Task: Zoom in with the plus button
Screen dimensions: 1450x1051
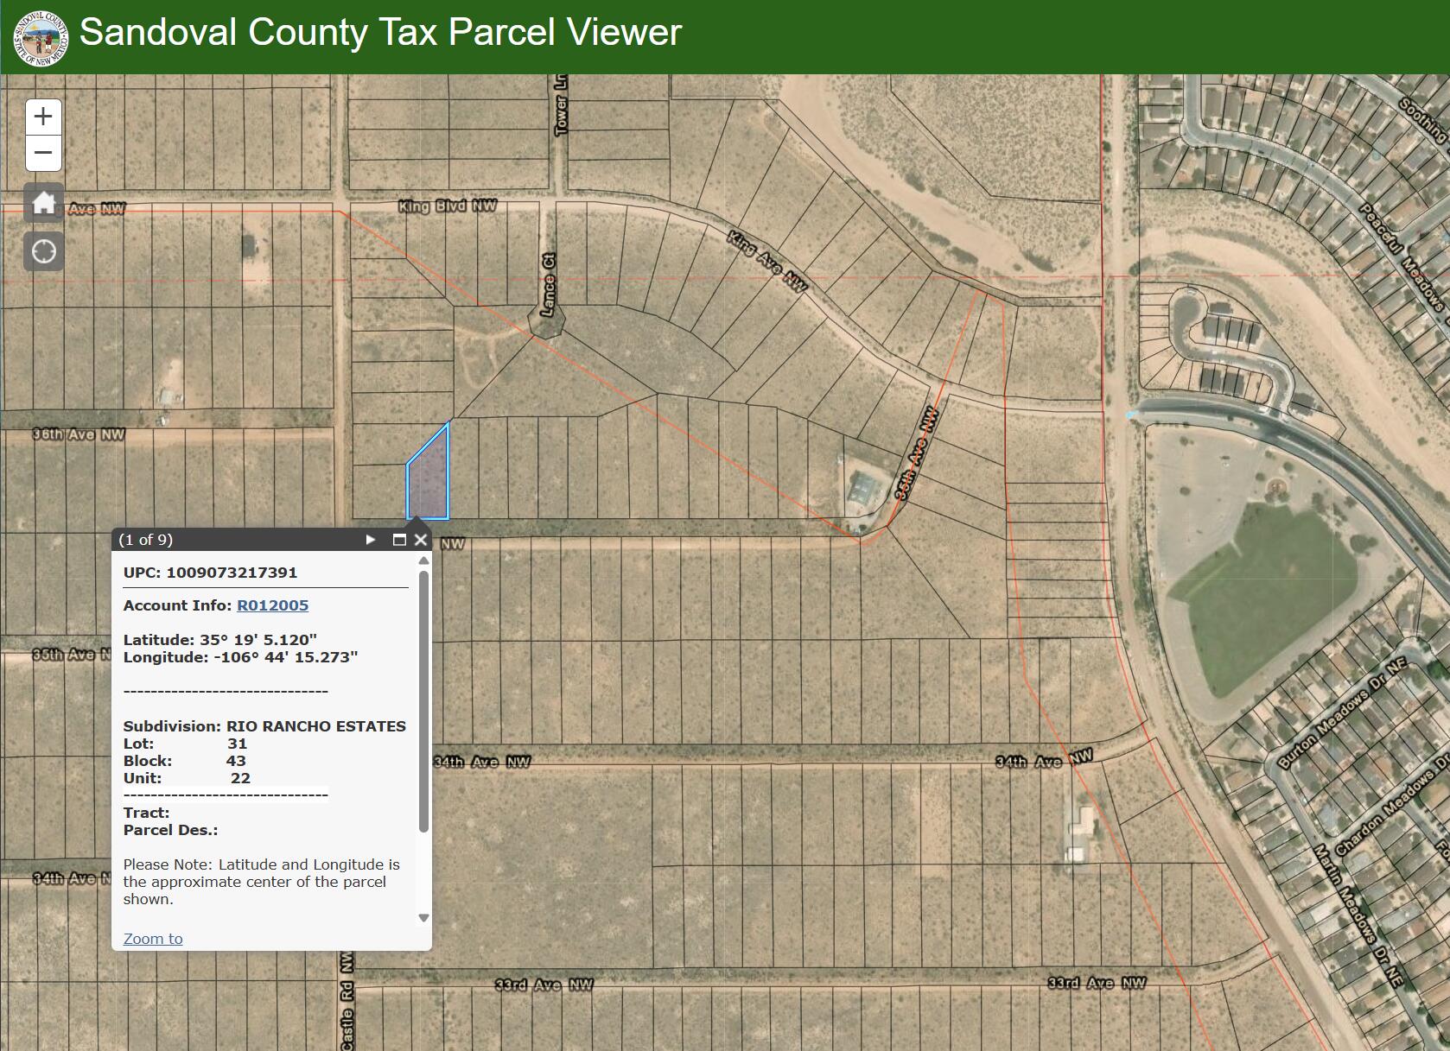Action: [x=43, y=117]
